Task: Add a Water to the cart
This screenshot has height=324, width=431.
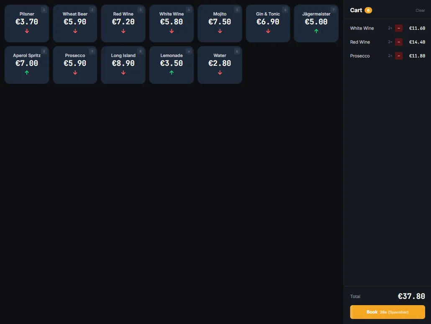Action: click(220, 65)
